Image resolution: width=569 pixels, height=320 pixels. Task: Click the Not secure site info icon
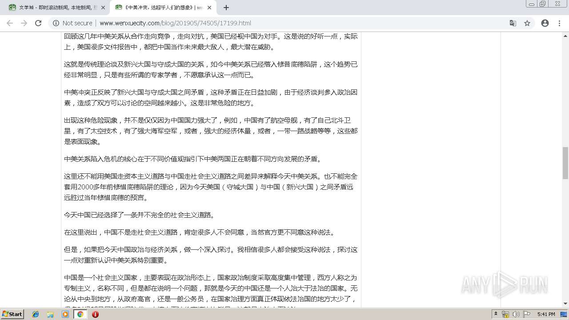coord(56,23)
